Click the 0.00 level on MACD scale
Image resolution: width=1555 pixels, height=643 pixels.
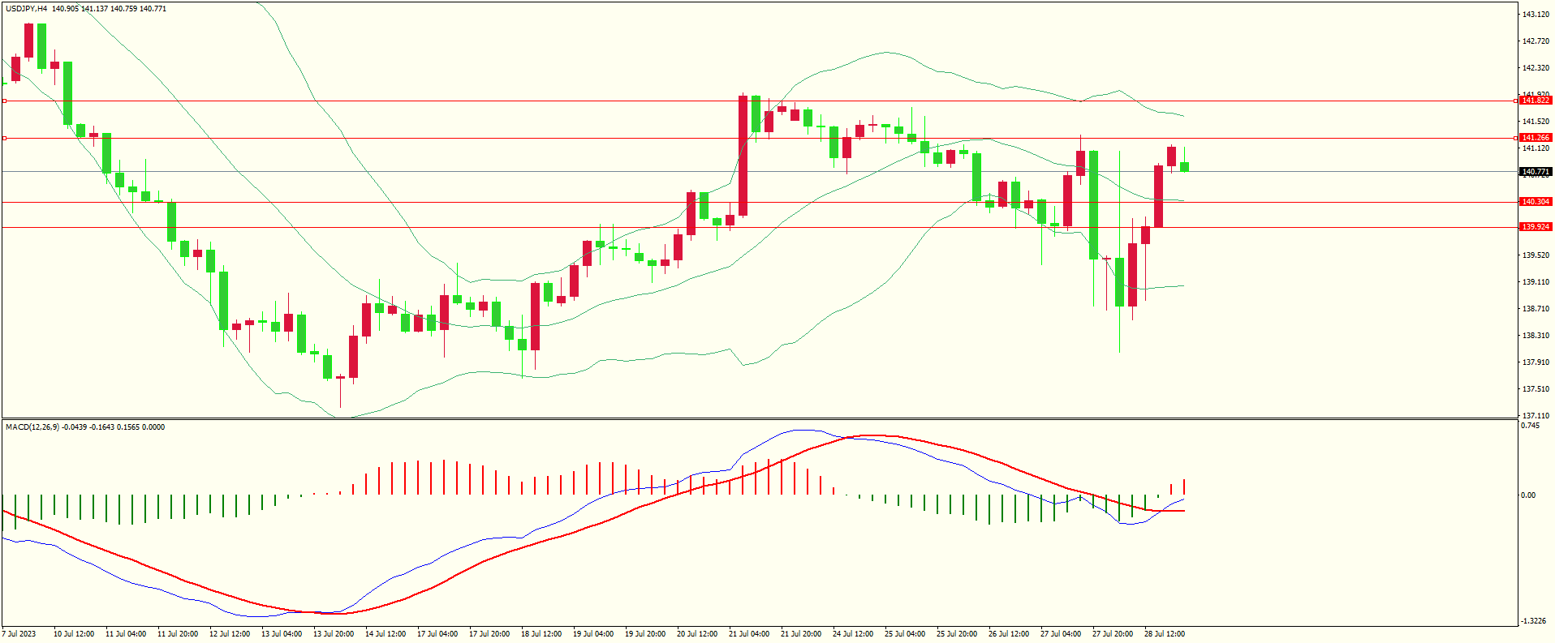tap(1527, 495)
